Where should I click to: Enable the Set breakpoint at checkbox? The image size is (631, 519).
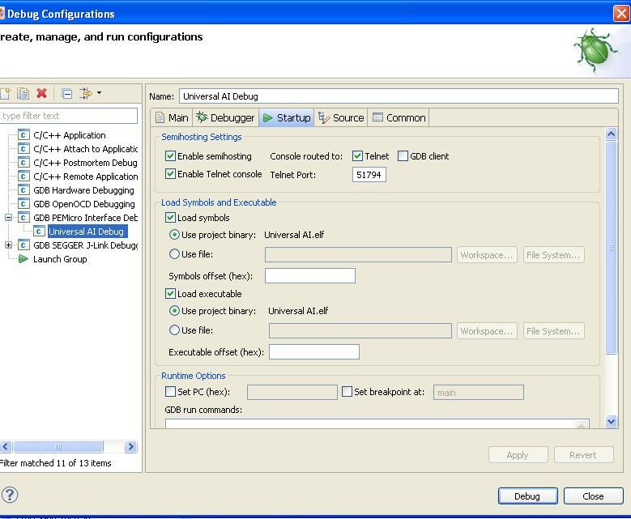[x=347, y=391]
